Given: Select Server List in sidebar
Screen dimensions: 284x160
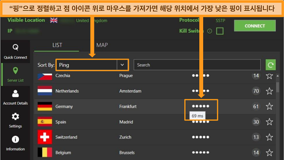Looking at the screenshot, I should point(15,75).
